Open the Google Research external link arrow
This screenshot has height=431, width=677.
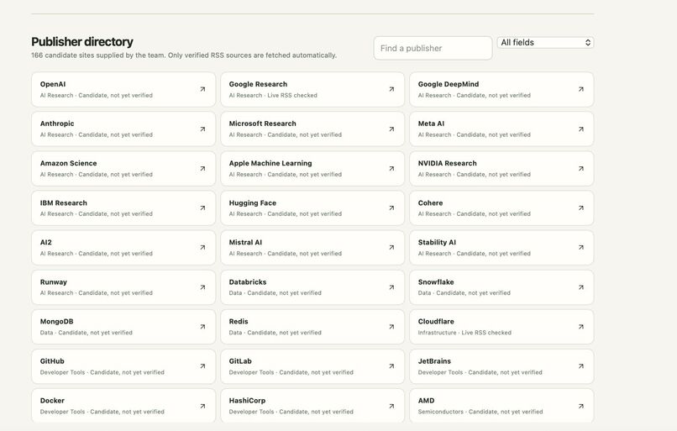pyautogui.click(x=391, y=89)
